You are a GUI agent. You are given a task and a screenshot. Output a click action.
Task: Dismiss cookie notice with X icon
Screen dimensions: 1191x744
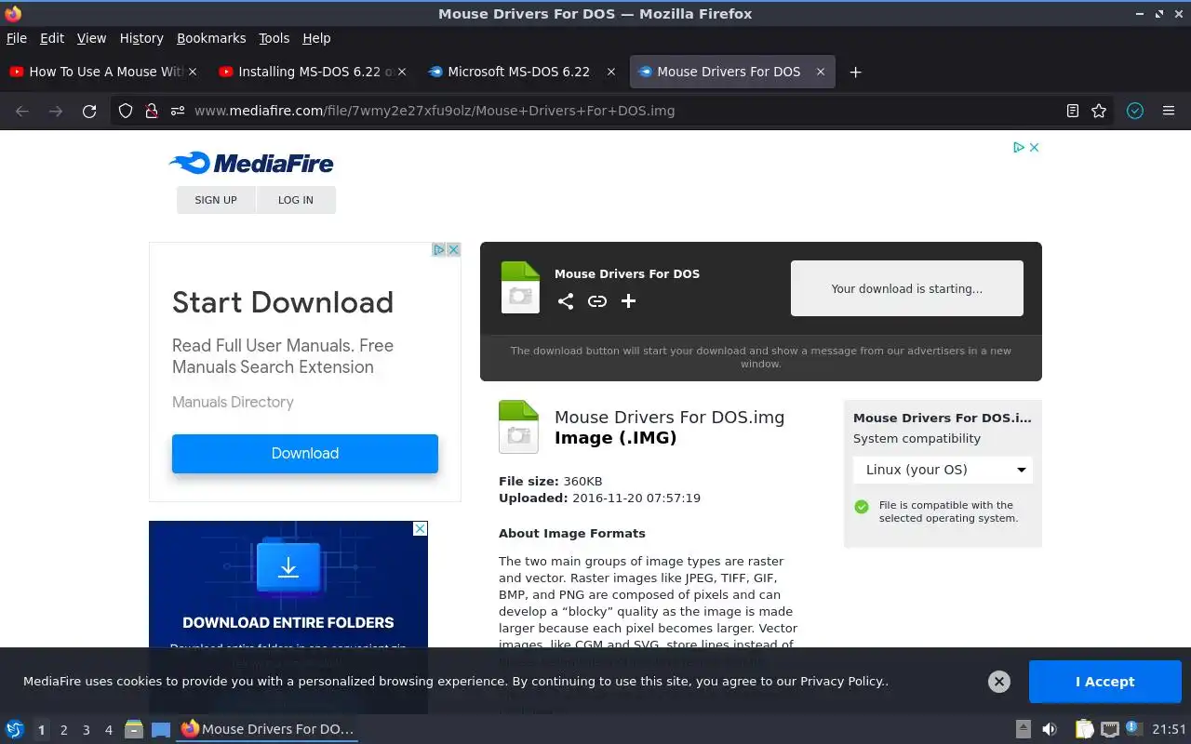999,682
